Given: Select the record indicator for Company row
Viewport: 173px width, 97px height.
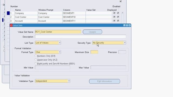Looking at the screenshot, I should tap(8, 13).
